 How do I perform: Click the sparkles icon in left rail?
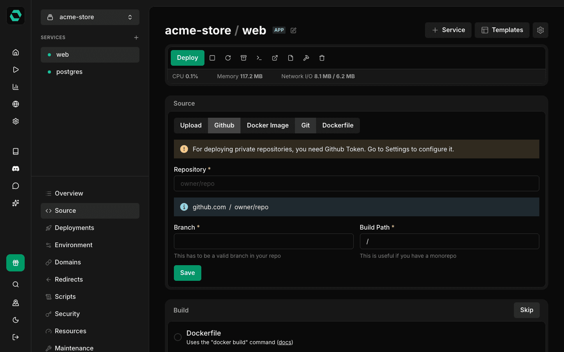point(16,203)
